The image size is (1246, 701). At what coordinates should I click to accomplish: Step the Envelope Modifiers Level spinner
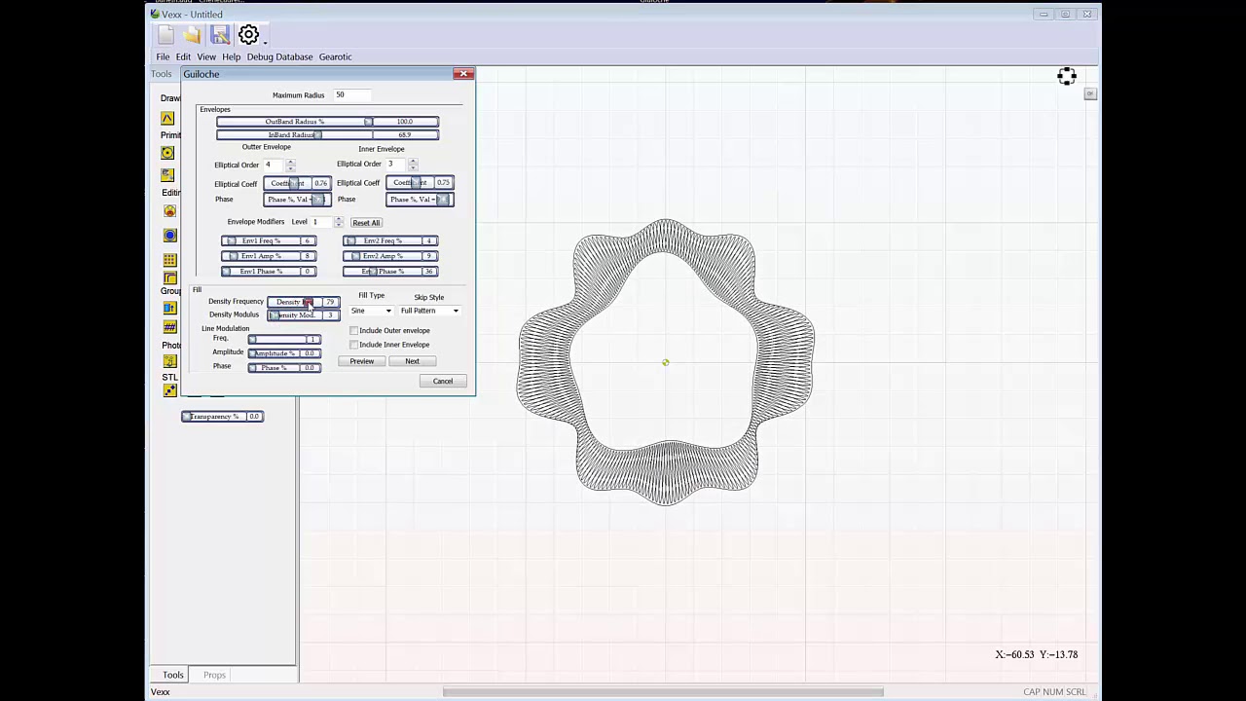click(338, 222)
